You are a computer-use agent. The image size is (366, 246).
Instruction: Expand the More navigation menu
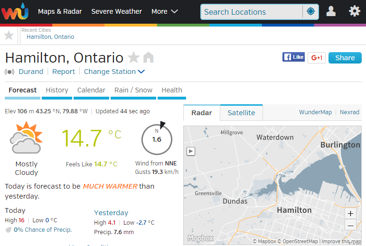click(165, 11)
